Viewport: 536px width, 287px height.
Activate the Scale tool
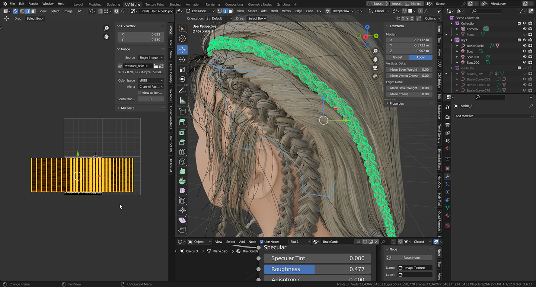[182, 70]
